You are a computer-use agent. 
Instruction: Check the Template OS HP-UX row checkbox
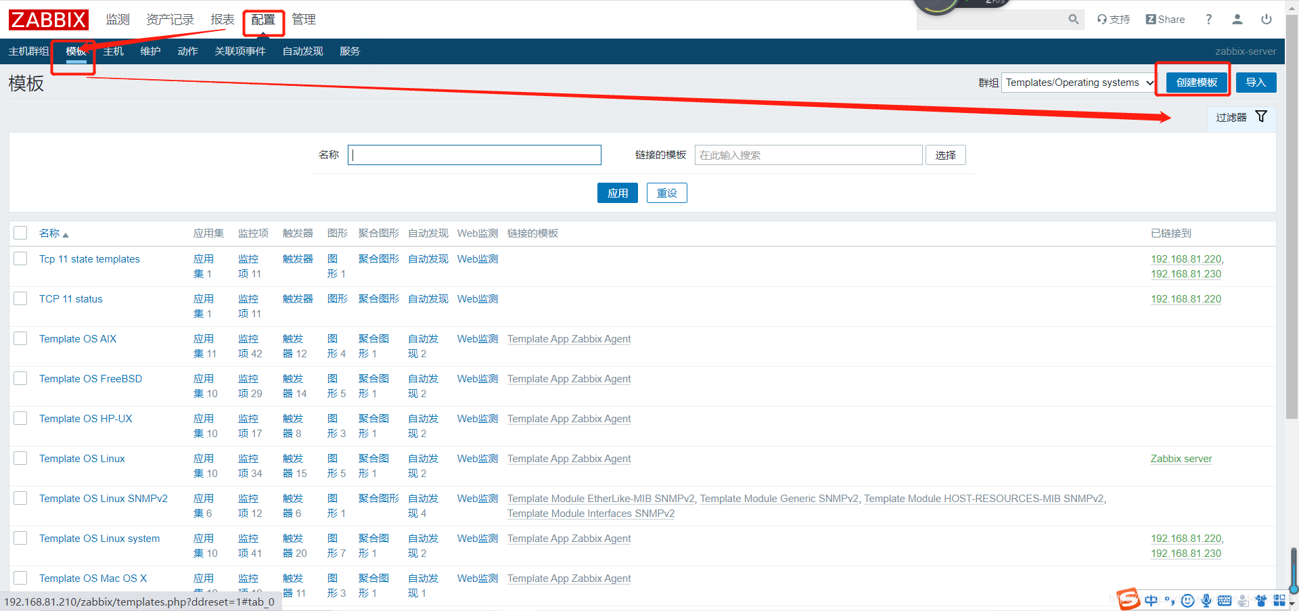(20, 418)
